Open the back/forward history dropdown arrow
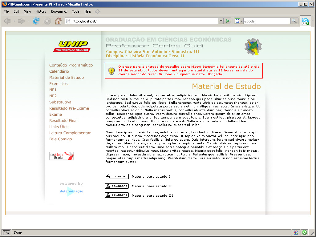Viewport: 316px width, 237px height. (x=29, y=21)
